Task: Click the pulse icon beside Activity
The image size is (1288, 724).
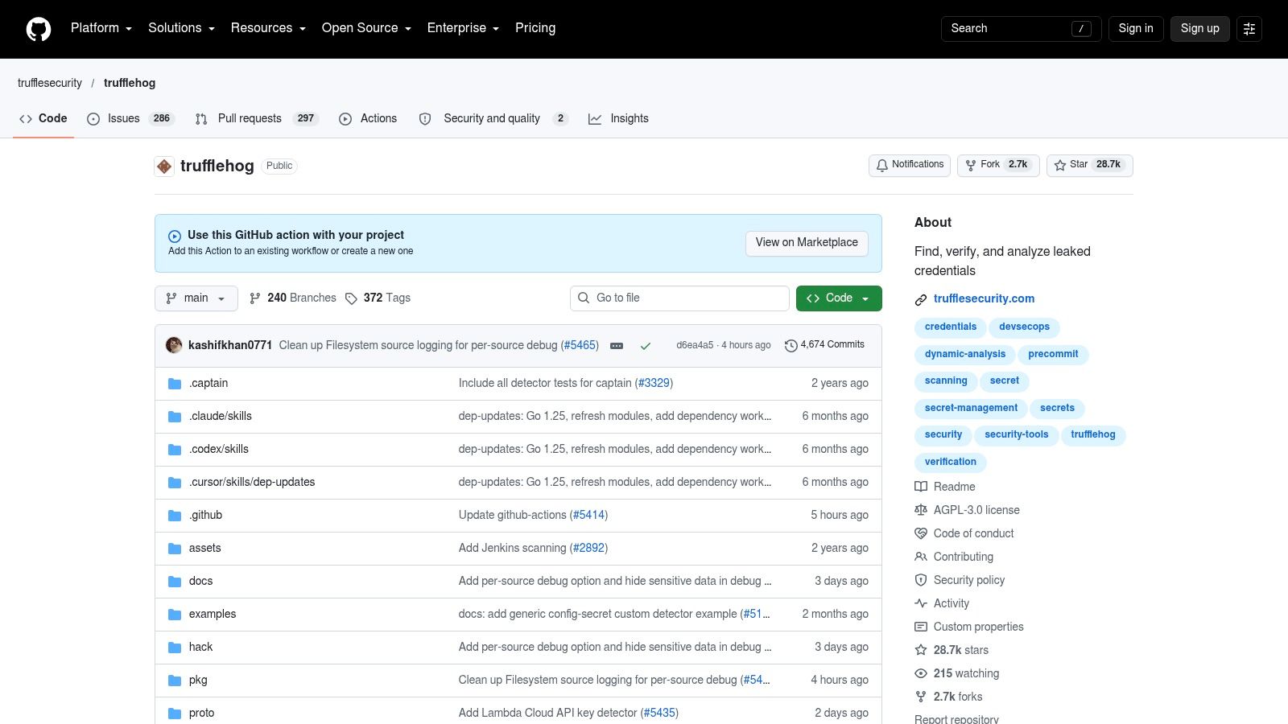Action: tap(921, 603)
